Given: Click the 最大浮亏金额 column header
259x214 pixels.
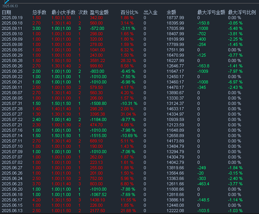Looking at the screenshot, I should (210, 13).
